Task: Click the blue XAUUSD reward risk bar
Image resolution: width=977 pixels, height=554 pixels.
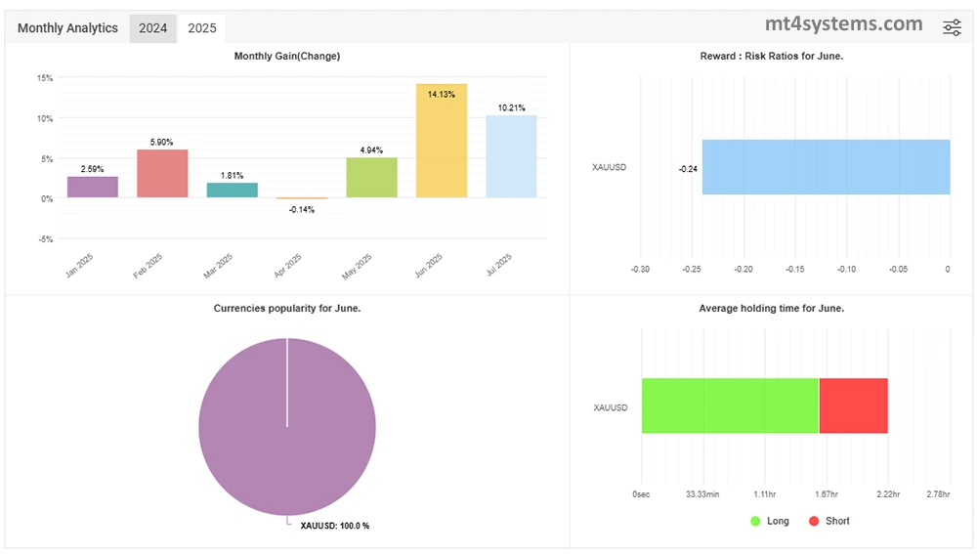Action: click(826, 167)
